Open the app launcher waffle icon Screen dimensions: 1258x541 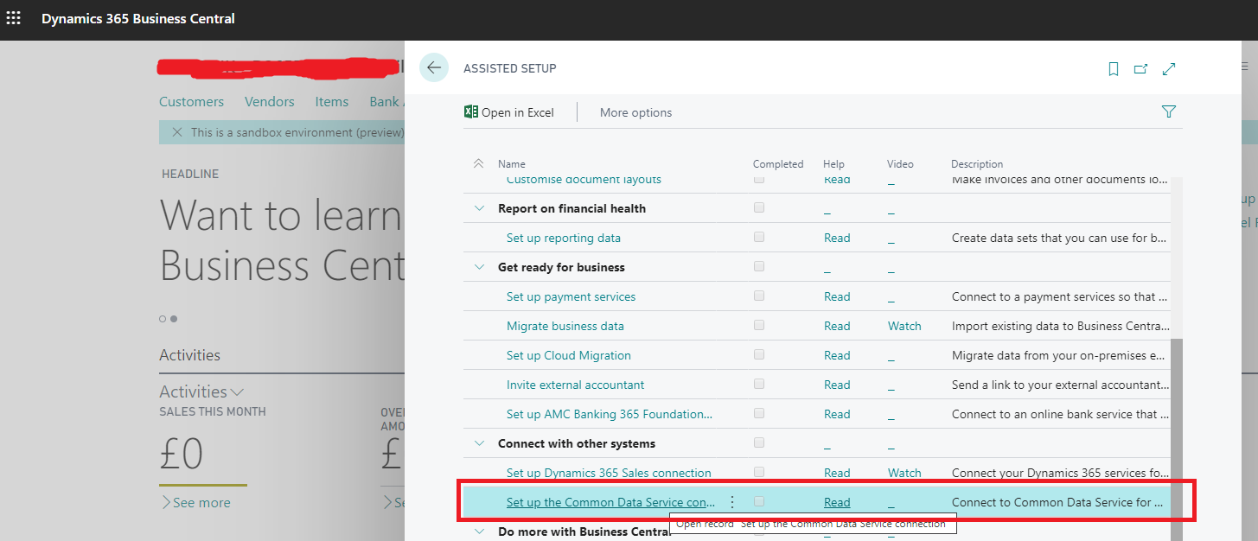pyautogui.click(x=14, y=18)
